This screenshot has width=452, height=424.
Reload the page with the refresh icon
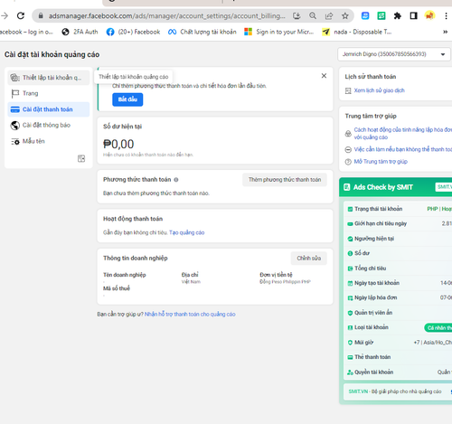21,15
